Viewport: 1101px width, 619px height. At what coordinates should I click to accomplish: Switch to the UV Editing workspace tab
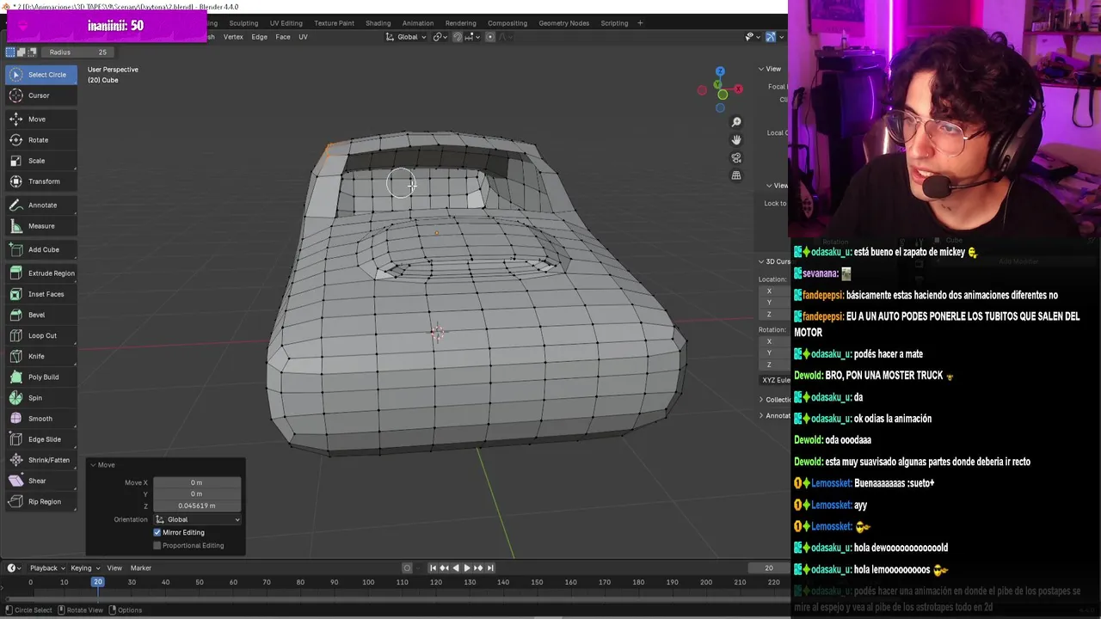tap(286, 23)
